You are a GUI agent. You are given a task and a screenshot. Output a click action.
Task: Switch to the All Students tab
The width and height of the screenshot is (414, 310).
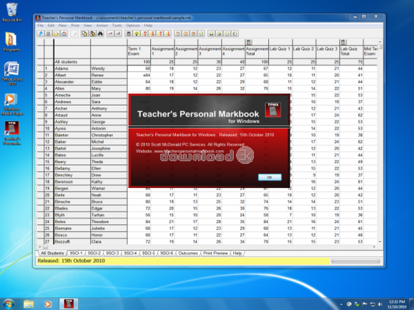pos(52,253)
